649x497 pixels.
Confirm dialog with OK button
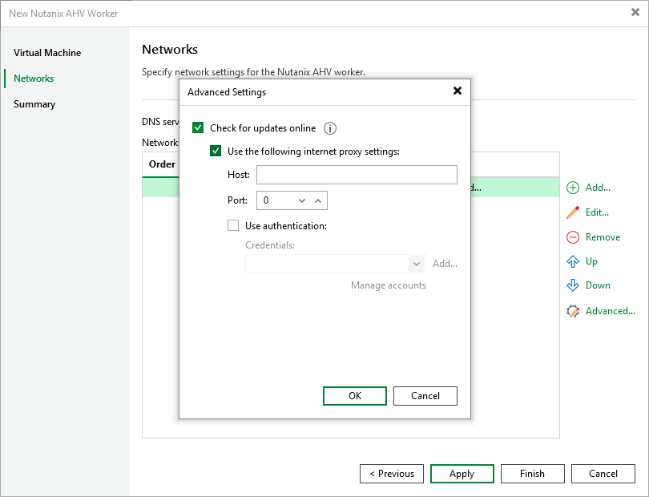355,395
